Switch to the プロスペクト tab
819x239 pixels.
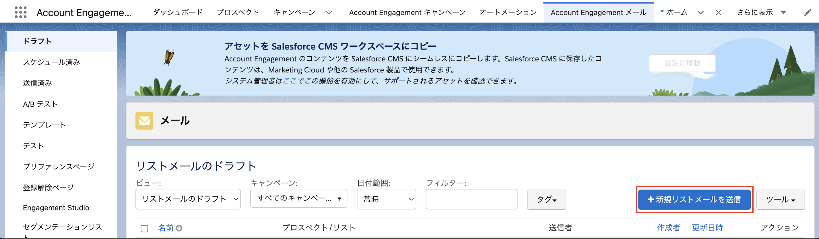[238, 12]
